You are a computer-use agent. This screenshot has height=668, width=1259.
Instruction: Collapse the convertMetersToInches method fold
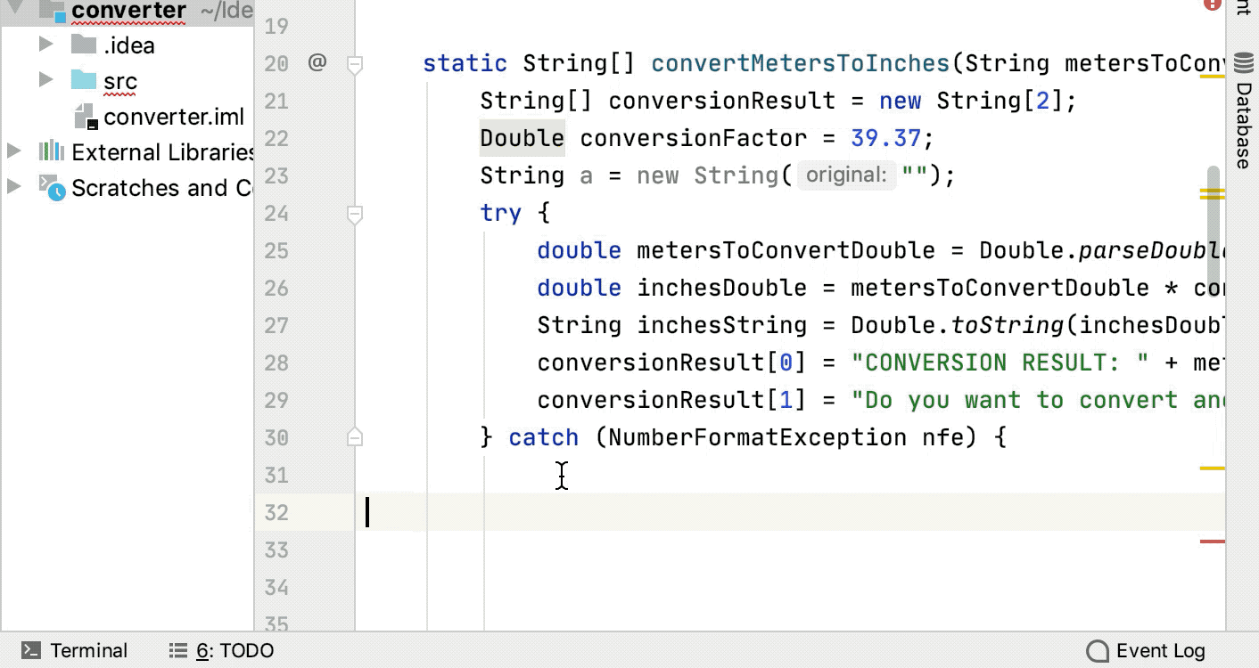tap(355, 63)
